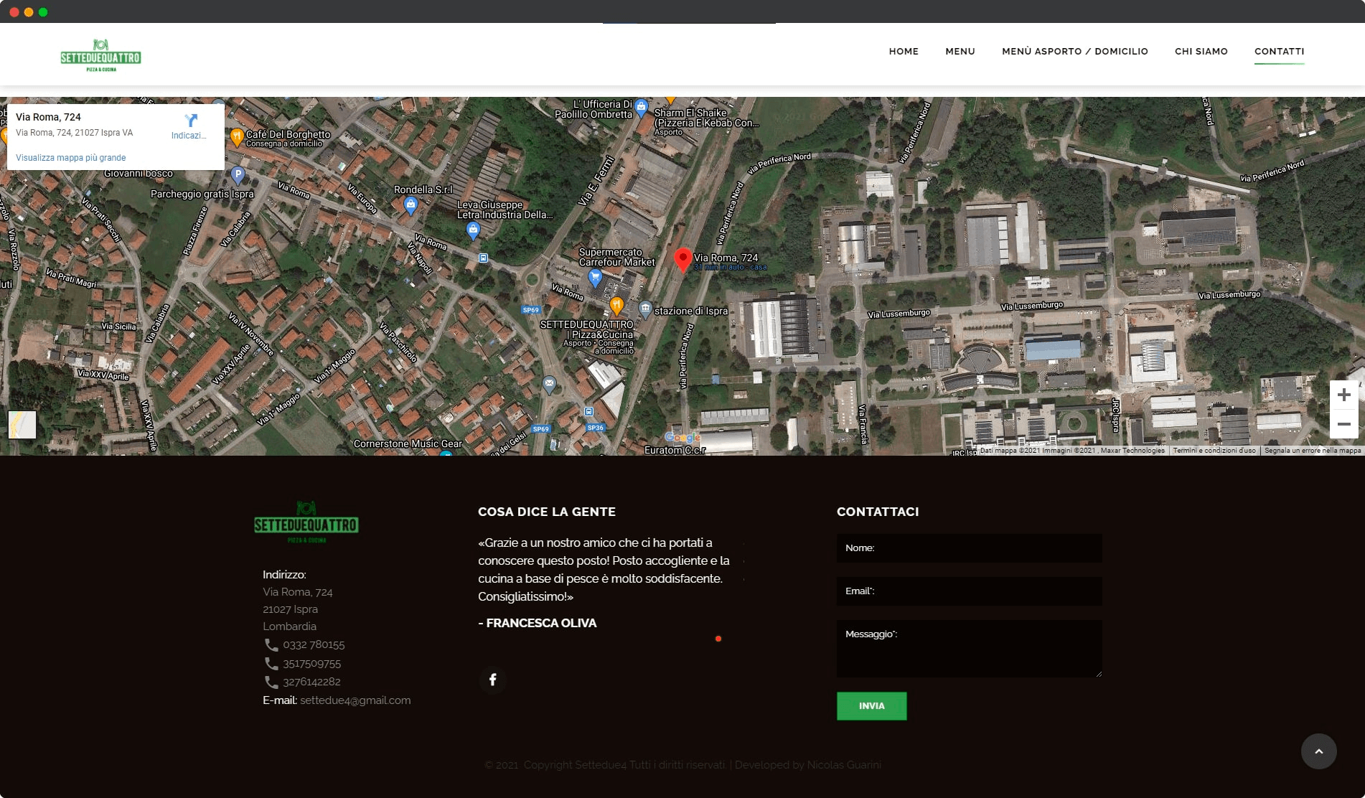
Task: Open 'Visualizza mappa più grande' link
Action: [70, 158]
